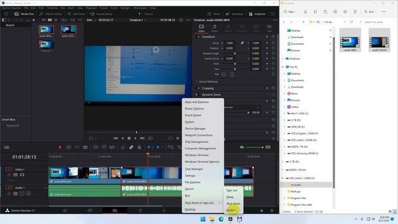
Task: Adjust the Rotation Angle slider
Action: click(235, 54)
